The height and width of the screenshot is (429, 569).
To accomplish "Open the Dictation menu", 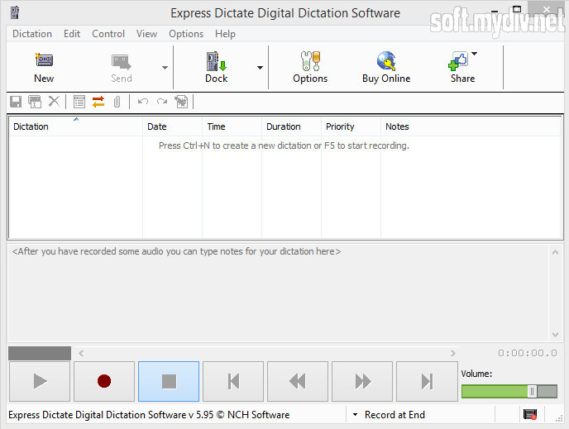I will (32, 34).
